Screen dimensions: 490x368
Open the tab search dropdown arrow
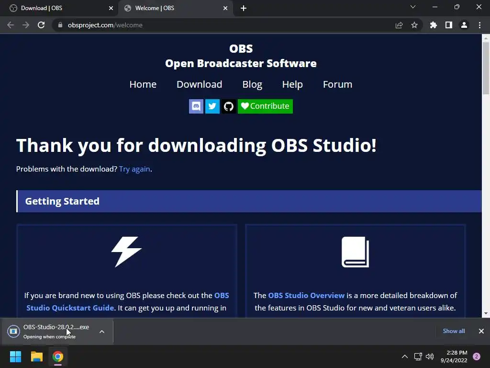(x=413, y=7)
